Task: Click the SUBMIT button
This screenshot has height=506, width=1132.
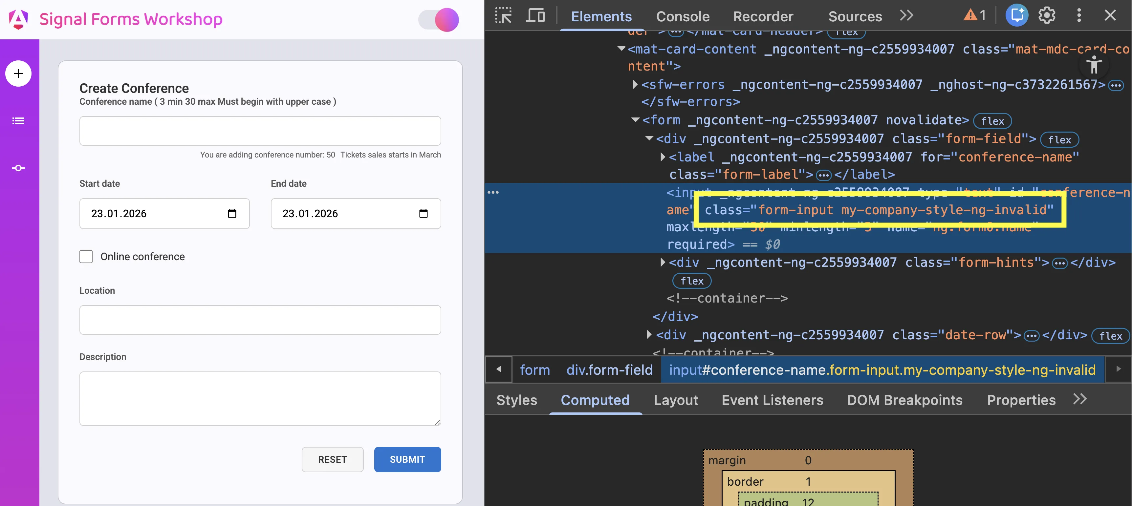Action: 407,459
